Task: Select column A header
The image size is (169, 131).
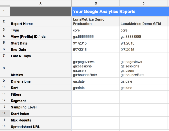Action: coord(40,3)
